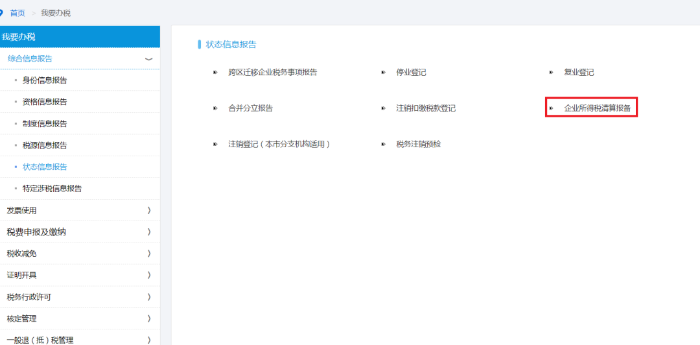
Task: Click the arrow icon beside 复业登记
Action: (x=551, y=72)
